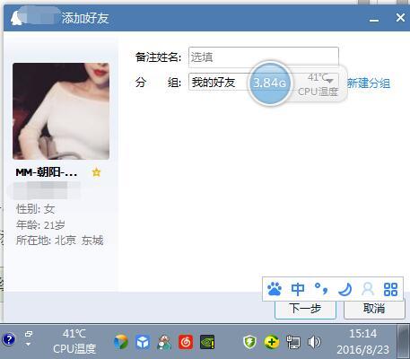Click the red NetEase Music taskbar icon
This screenshot has height=359, width=410.
point(186,342)
